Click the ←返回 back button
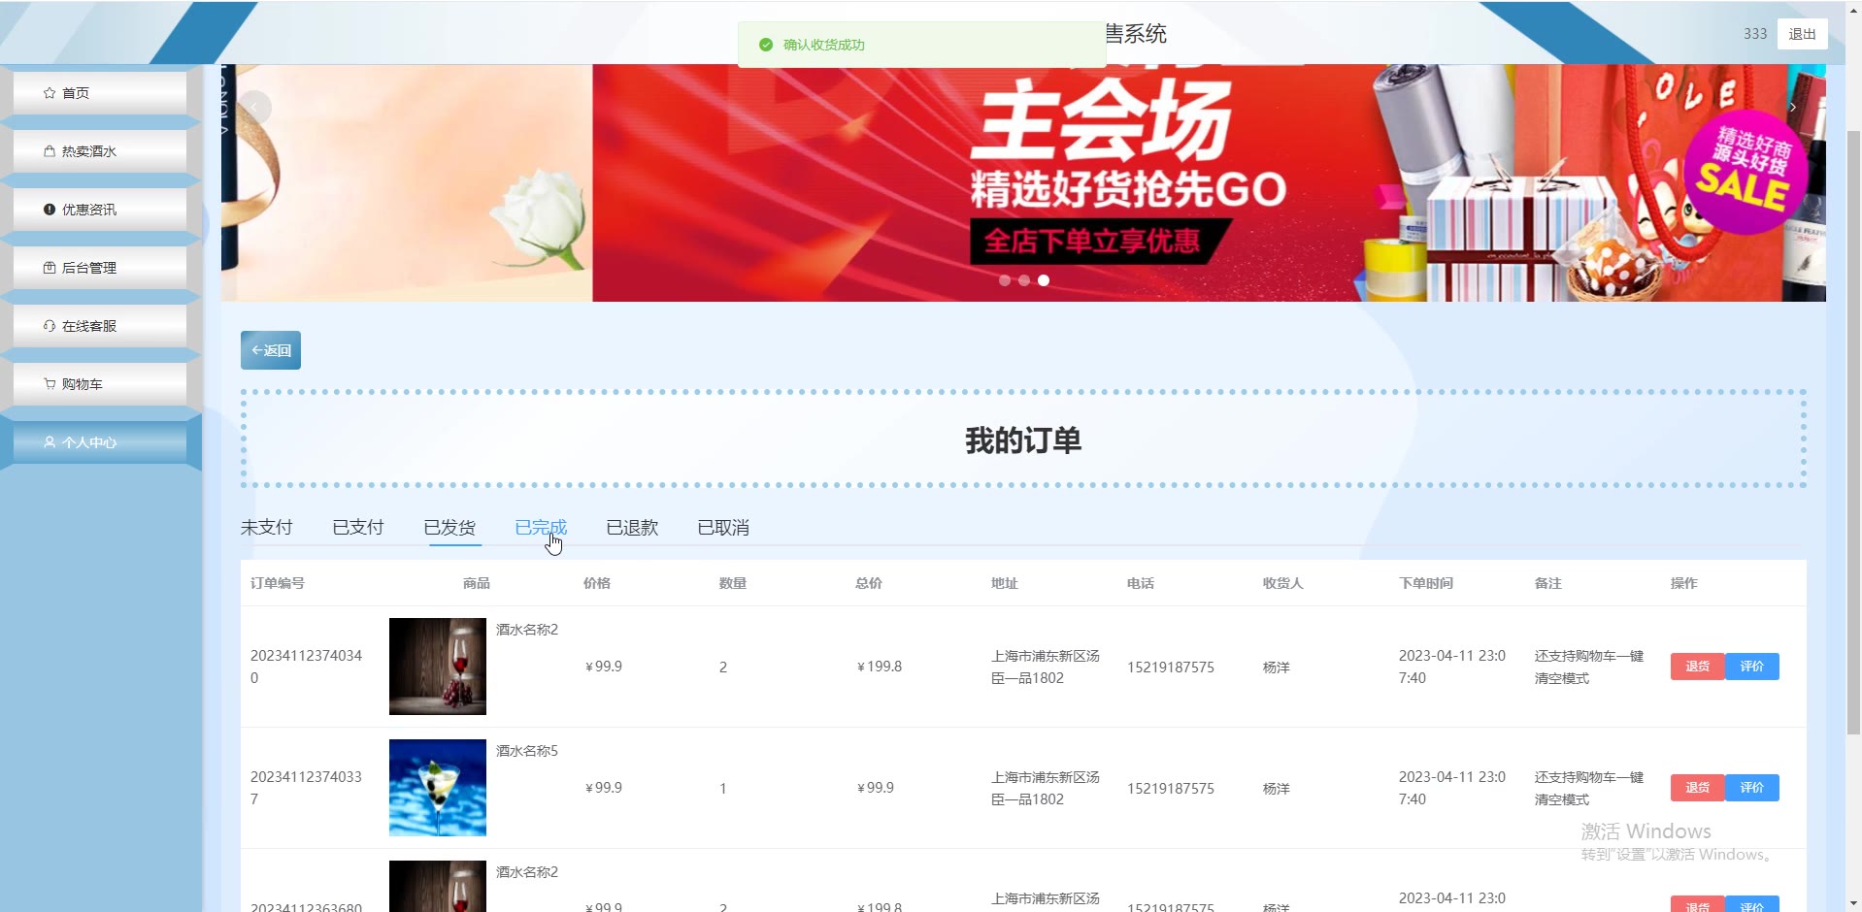The height and width of the screenshot is (912, 1862). (271, 350)
